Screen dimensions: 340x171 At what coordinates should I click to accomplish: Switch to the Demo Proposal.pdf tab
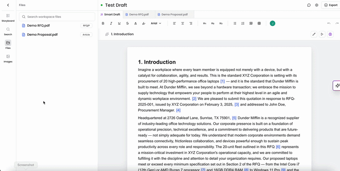coord(175,14)
